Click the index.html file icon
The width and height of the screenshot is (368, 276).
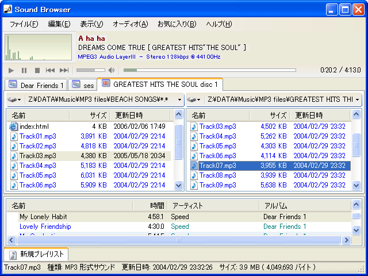coord(13,126)
